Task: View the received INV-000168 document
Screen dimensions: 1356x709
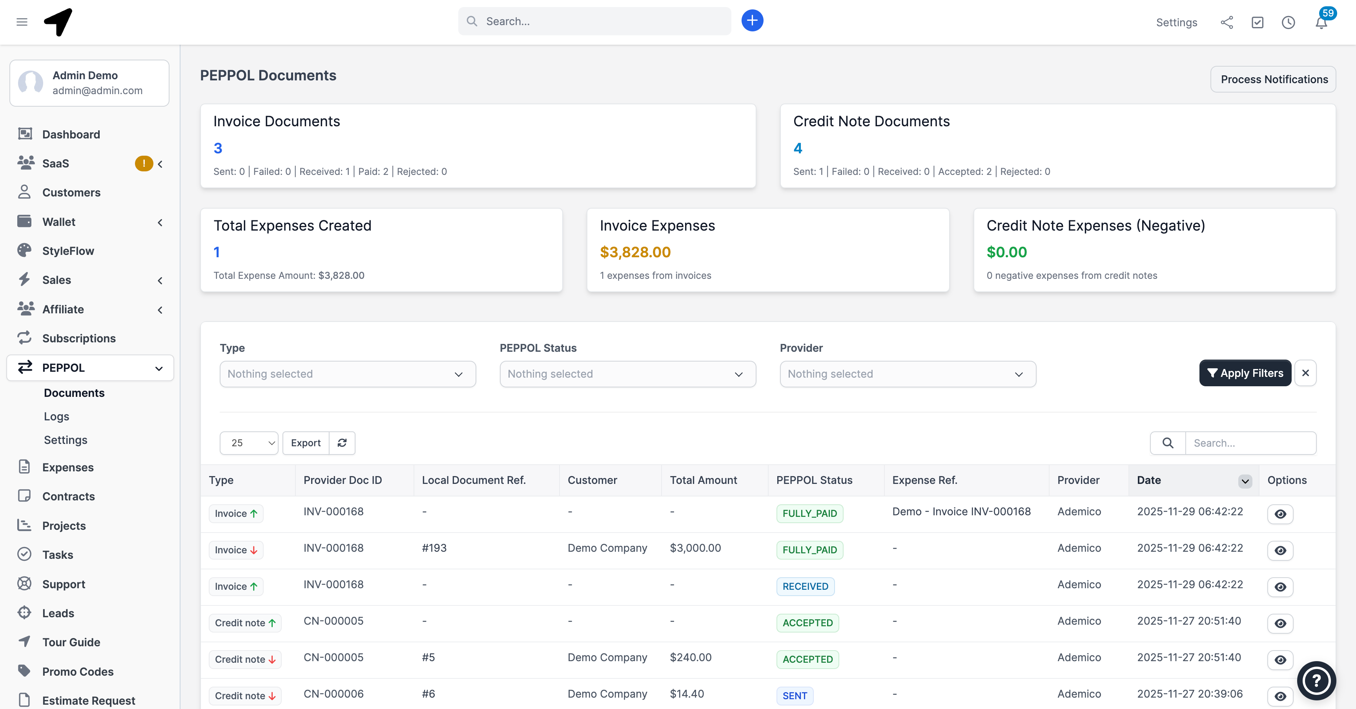Action: (x=1281, y=587)
